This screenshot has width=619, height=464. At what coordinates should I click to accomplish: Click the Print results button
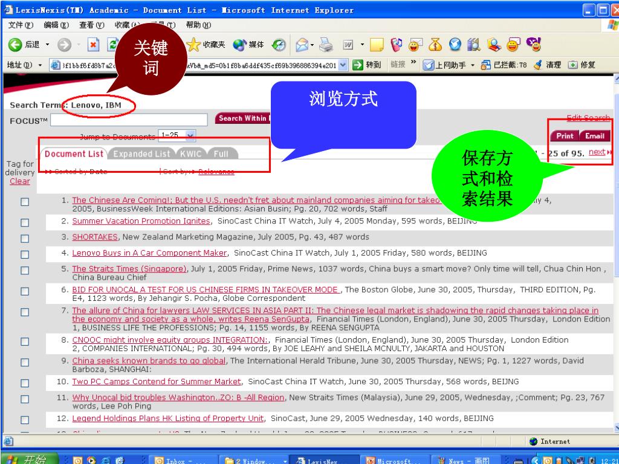pos(565,136)
